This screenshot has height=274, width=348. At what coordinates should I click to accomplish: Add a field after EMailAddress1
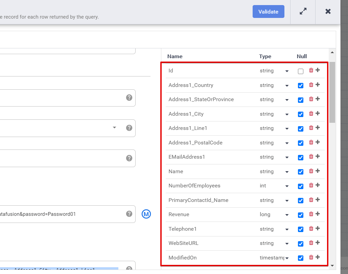(318, 156)
